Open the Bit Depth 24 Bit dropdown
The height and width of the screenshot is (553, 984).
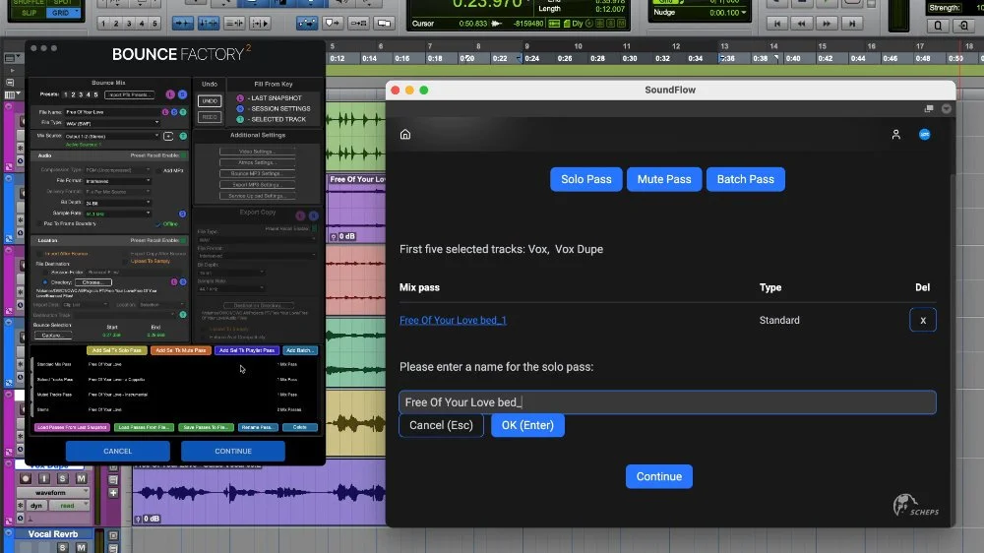coord(117,203)
